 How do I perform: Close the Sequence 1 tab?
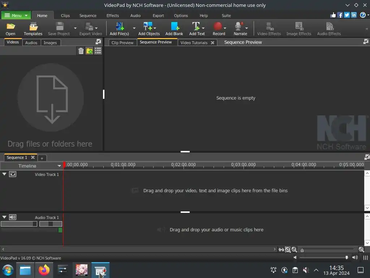(x=33, y=157)
